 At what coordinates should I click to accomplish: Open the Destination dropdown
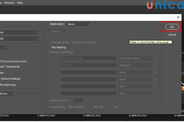(78, 24)
